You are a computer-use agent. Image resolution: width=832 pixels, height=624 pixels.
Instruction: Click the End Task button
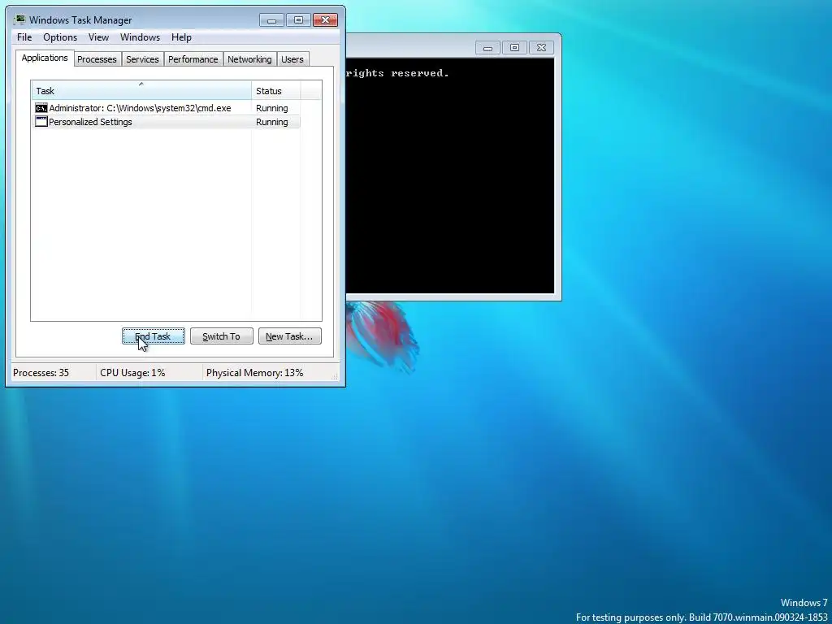coord(154,336)
